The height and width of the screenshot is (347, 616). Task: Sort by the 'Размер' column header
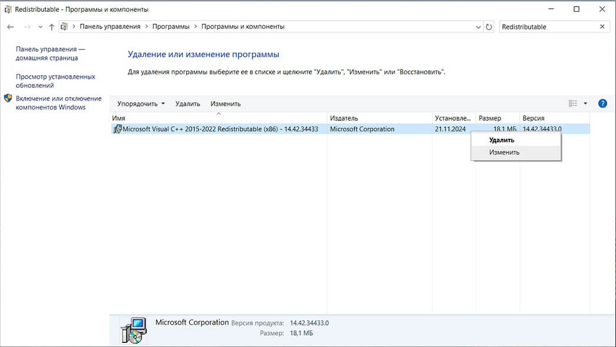pos(498,118)
